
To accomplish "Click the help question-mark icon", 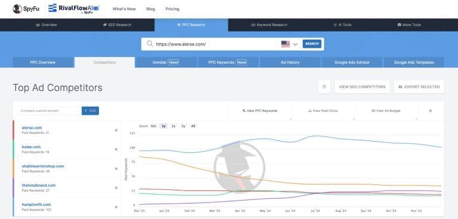I will pos(324,87).
